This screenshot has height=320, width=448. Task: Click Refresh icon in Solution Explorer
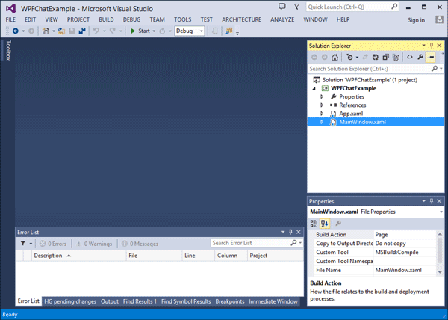click(x=375, y=57)
